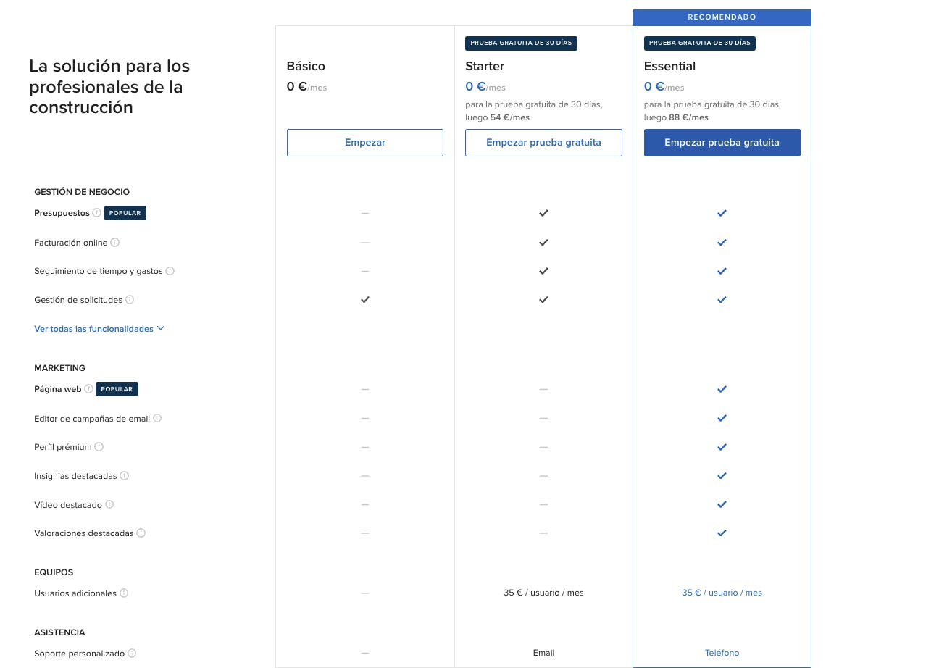939x668 pixels.
Task: Click info icon beside Facturación online
Action: click(x=114, y=243)
